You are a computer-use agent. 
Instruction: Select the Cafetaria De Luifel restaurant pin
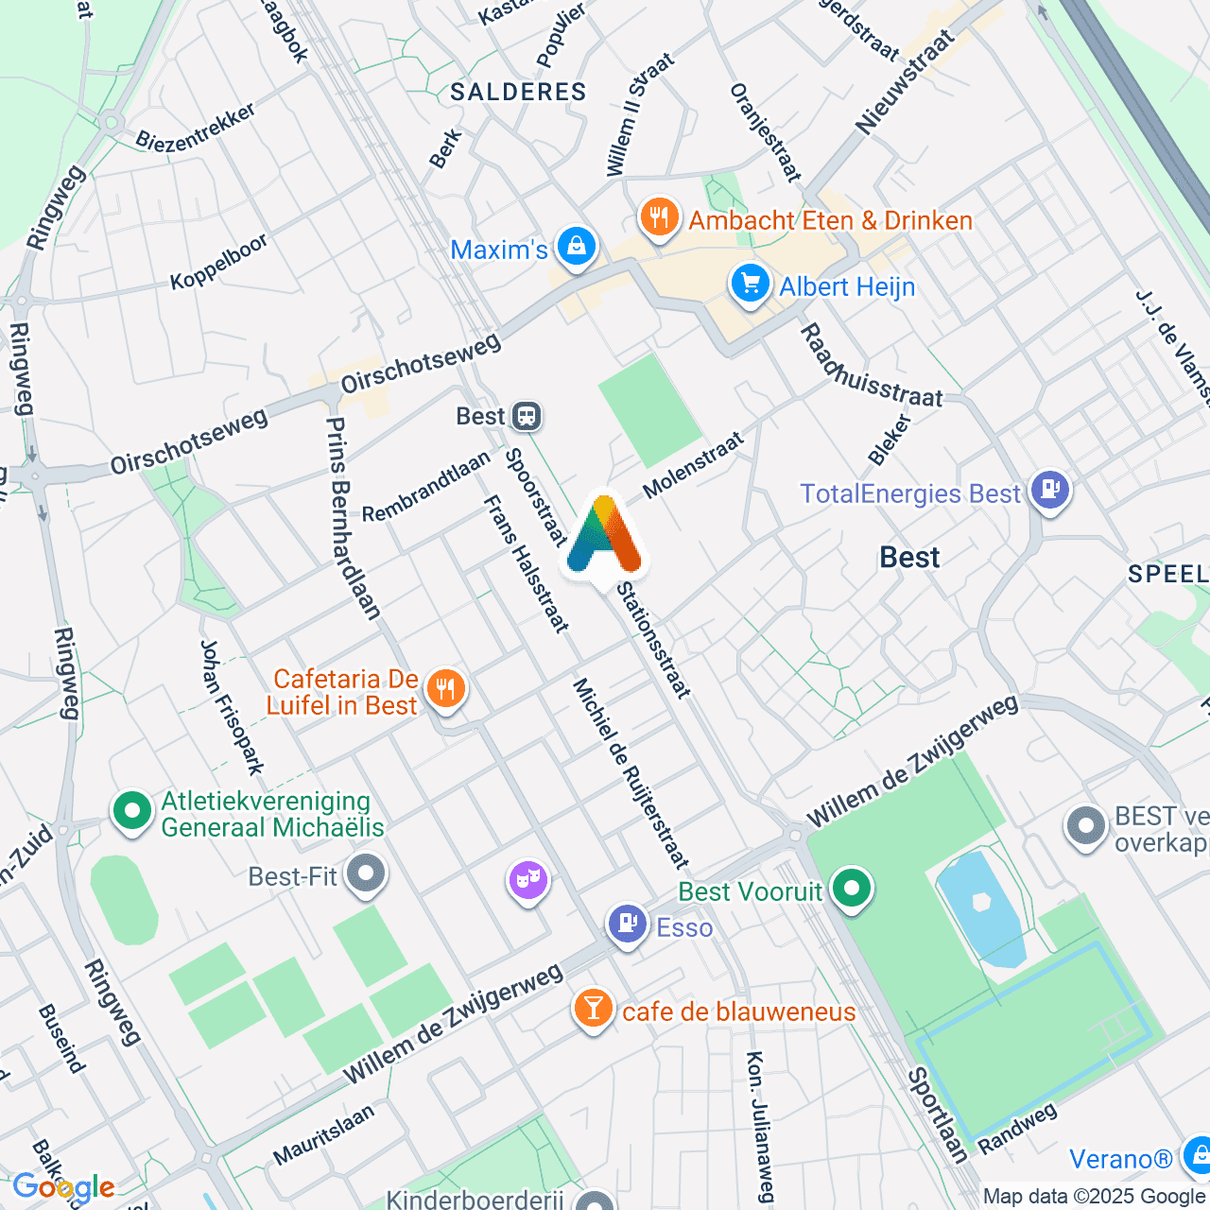click(x=445, y=689)
